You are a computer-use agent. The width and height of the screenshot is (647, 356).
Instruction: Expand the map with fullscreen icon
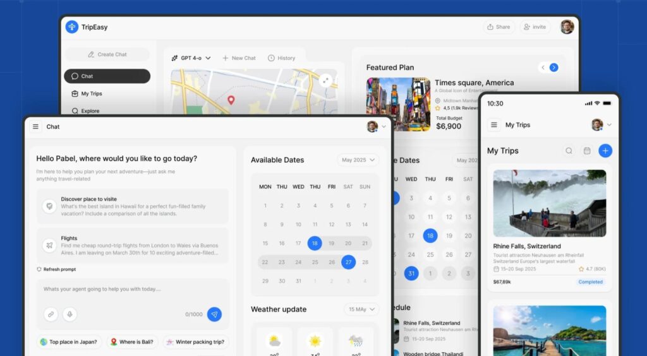point(325,80)
